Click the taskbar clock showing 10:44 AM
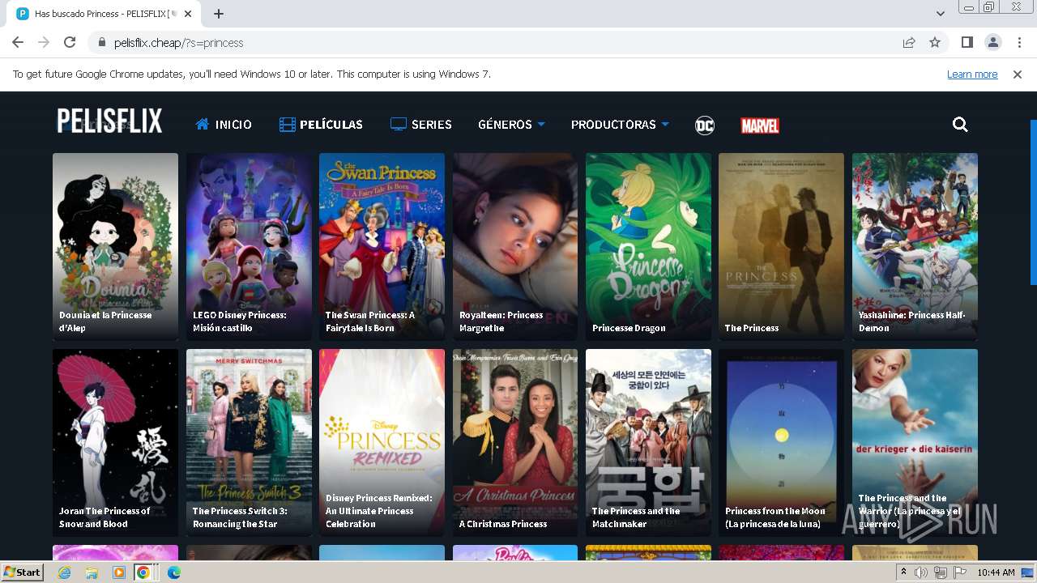 pos(996,572)
